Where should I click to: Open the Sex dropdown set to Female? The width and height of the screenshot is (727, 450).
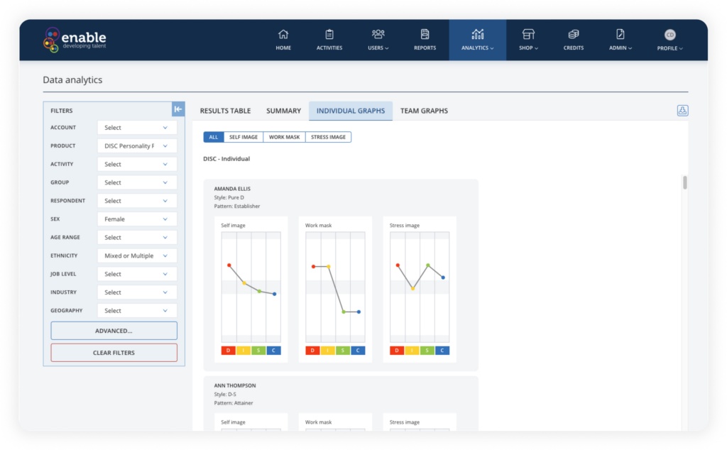point(137,219)
